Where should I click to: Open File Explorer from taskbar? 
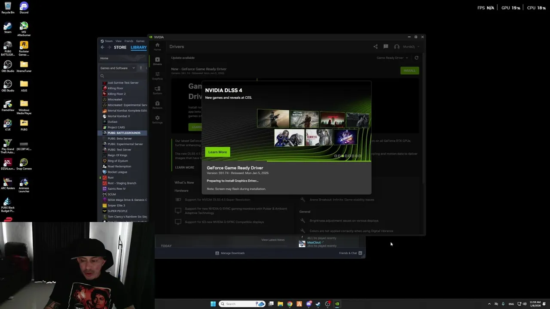280,304
